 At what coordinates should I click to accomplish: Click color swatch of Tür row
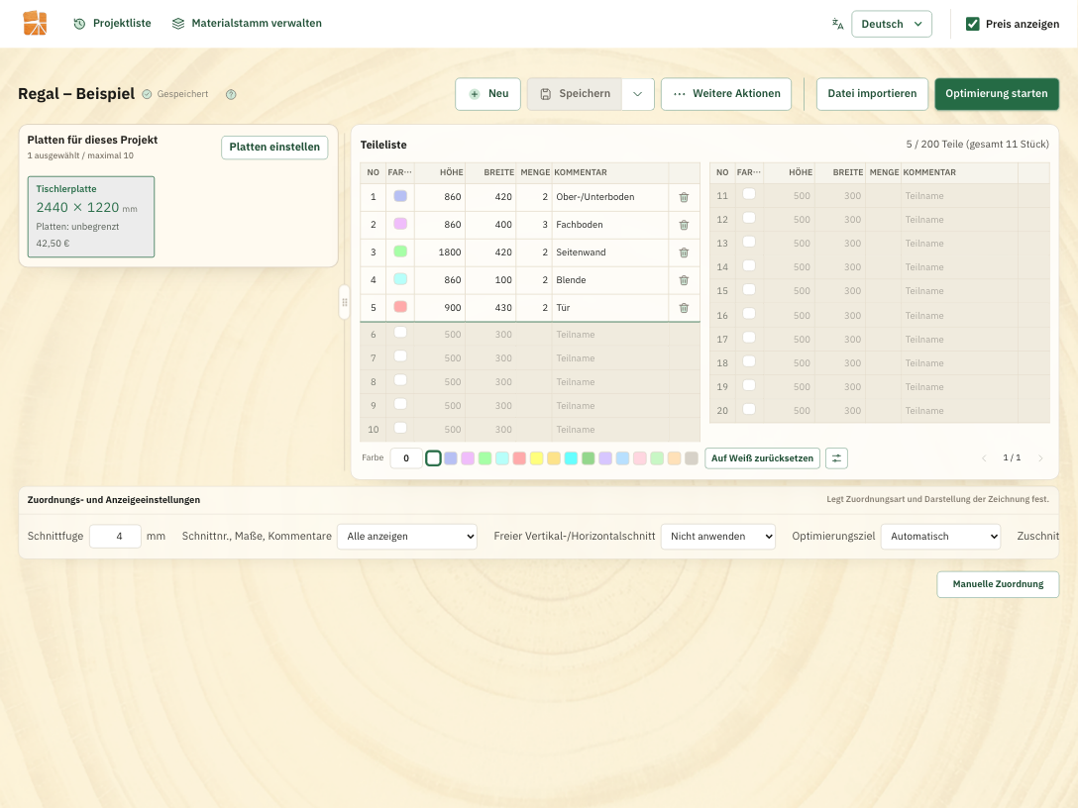(x=400, y=306)
